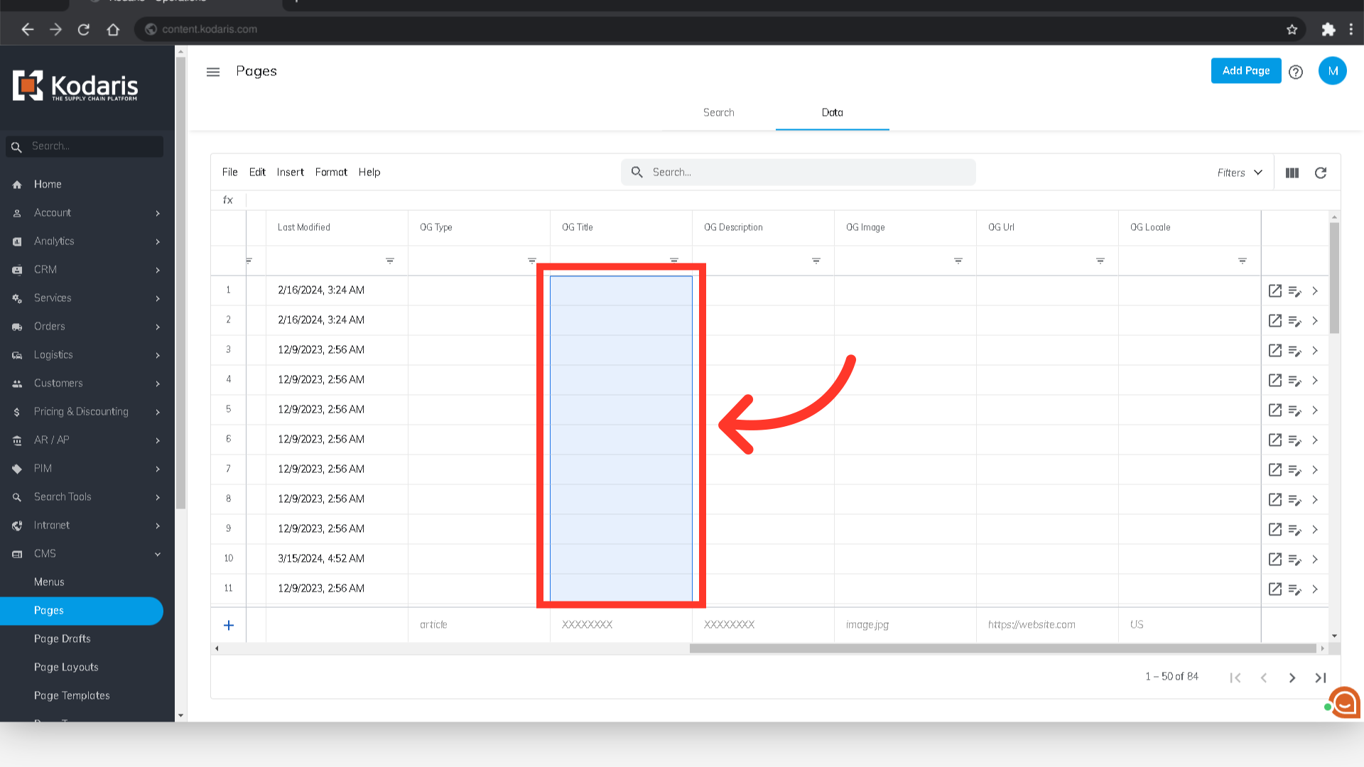
Task: Click the refresh icon beside columns icon
Action: (x=1321, y=173)
